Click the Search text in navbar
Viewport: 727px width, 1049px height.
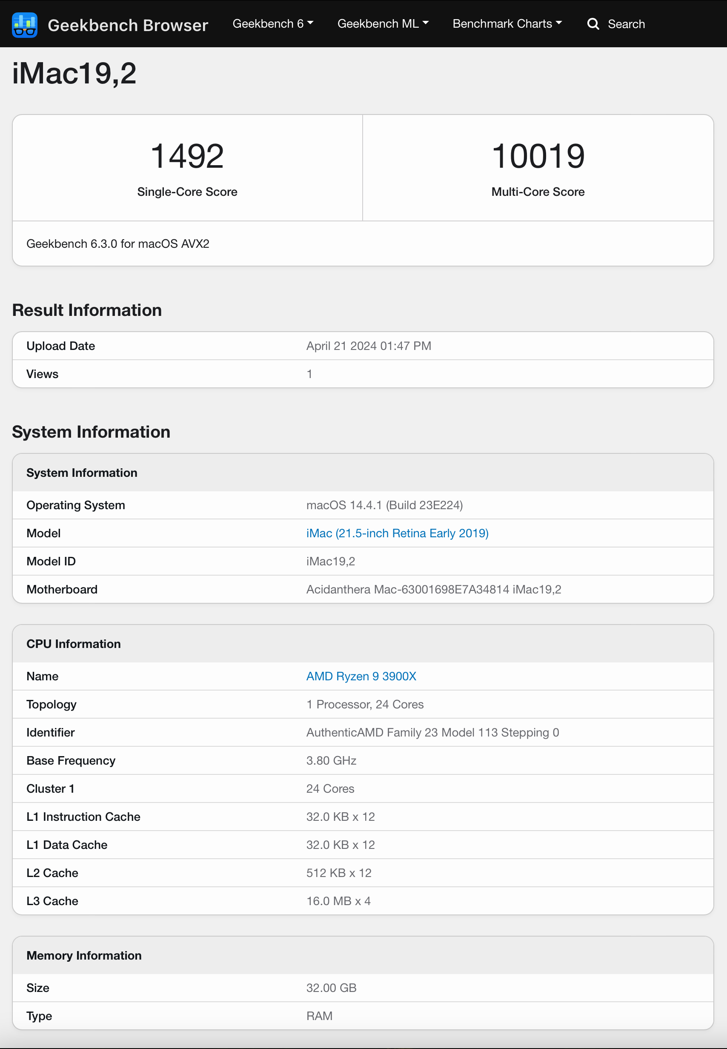(x=626, y=24)
